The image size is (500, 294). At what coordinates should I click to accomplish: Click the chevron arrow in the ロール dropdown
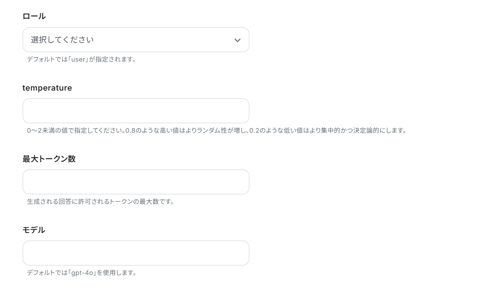pyautogui.click(x=237, y=40)
